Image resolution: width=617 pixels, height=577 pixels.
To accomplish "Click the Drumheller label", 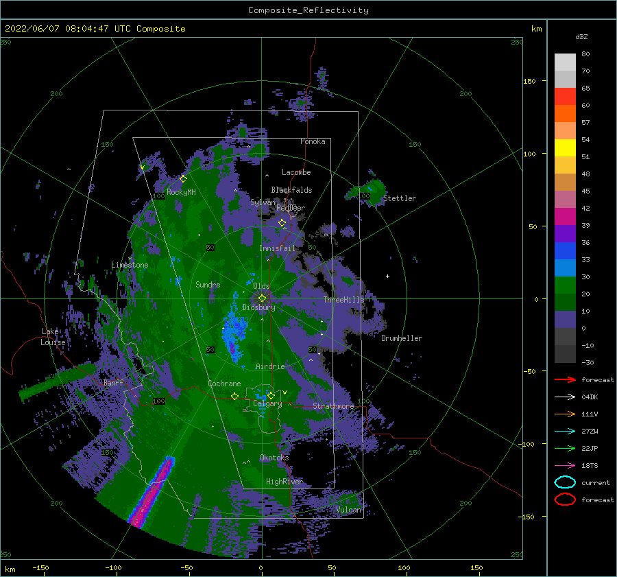I will coord(402,338).
